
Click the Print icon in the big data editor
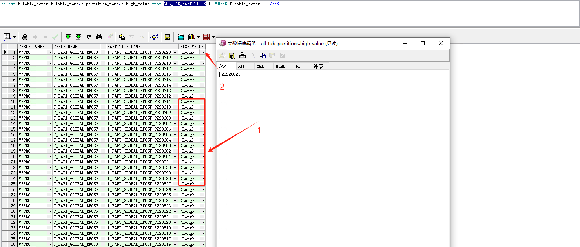(243, 55)
